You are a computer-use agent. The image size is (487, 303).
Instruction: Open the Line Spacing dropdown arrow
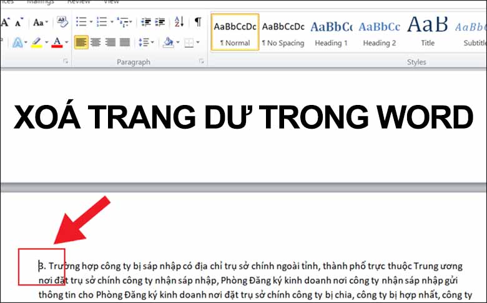[x=152, y=42]
